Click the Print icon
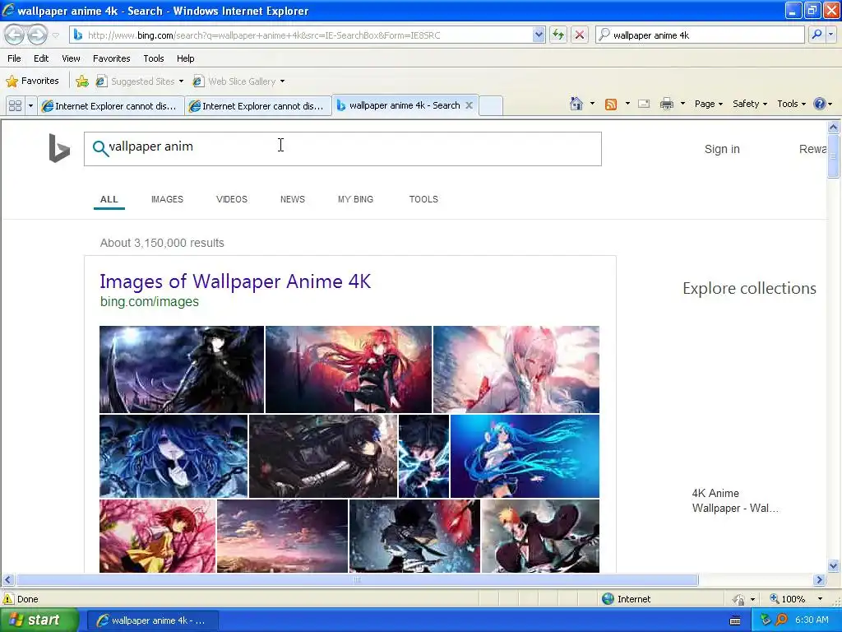The height and width of the screenshot is (632, 842). coord(666,105)
